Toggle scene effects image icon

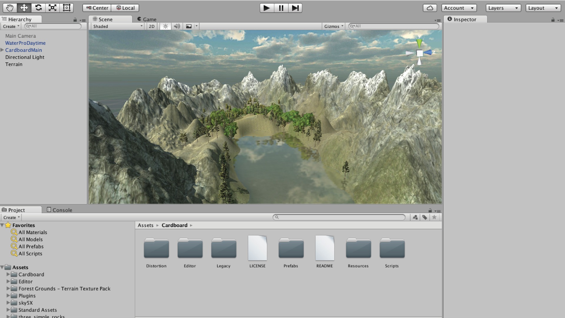189,26
